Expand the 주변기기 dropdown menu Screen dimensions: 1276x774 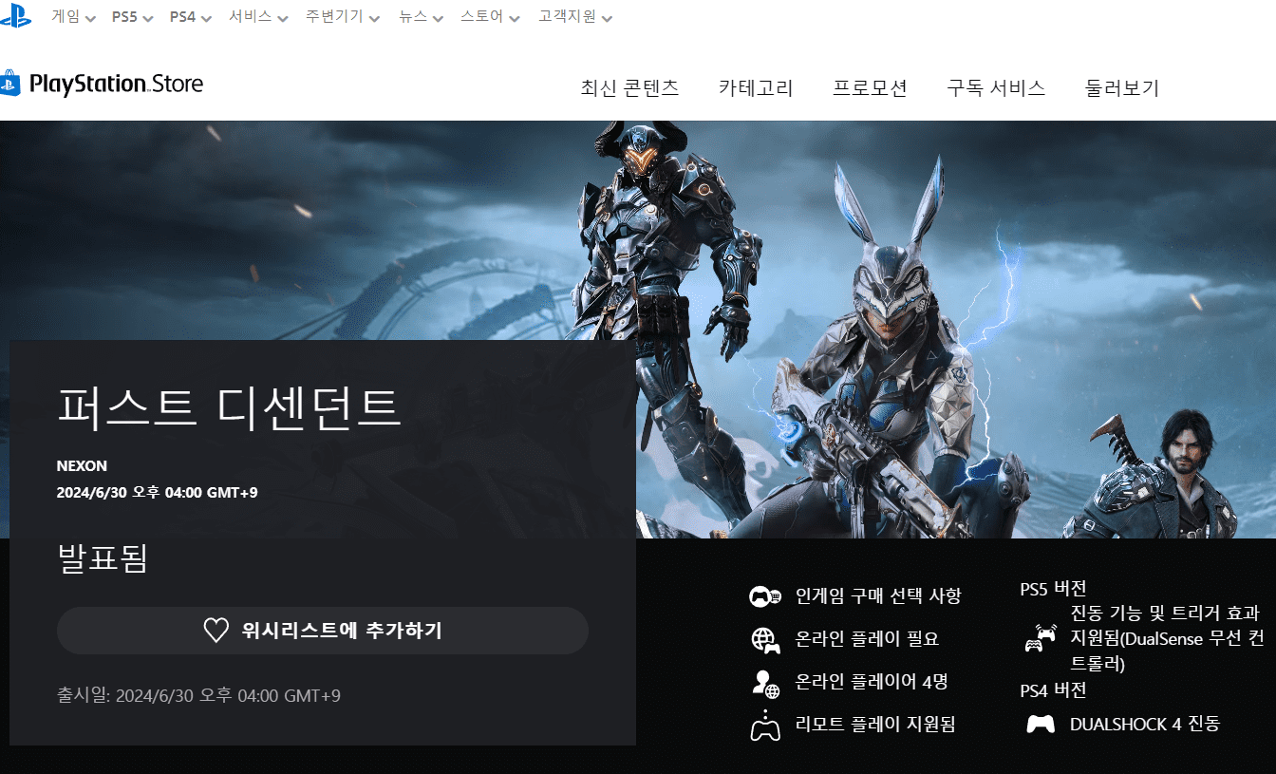click(x=343, y=17)
